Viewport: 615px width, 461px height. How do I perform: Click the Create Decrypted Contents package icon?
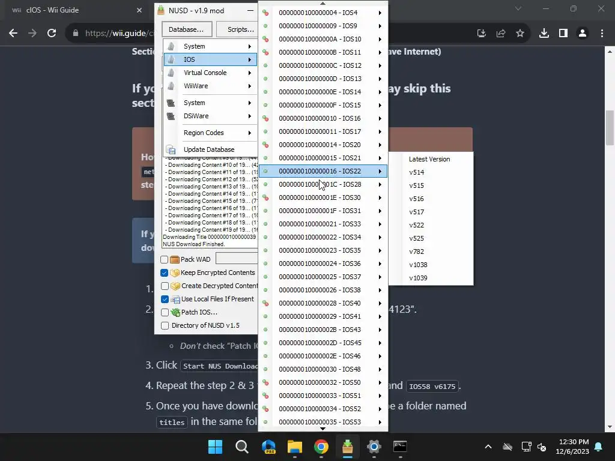[x=175, y=286]
